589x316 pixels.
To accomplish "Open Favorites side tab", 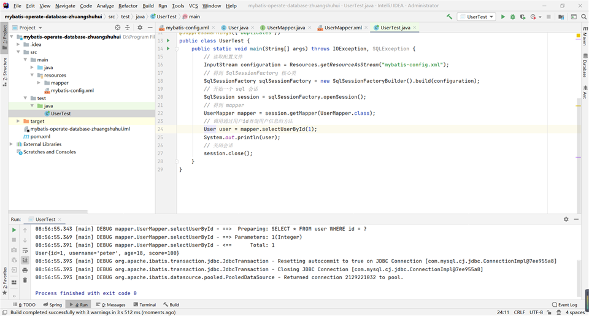I will [4, 280].
